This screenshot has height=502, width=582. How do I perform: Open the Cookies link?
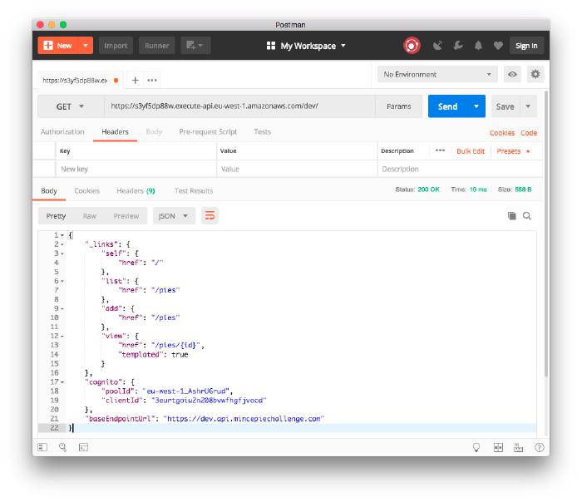[x=502, y=133]
